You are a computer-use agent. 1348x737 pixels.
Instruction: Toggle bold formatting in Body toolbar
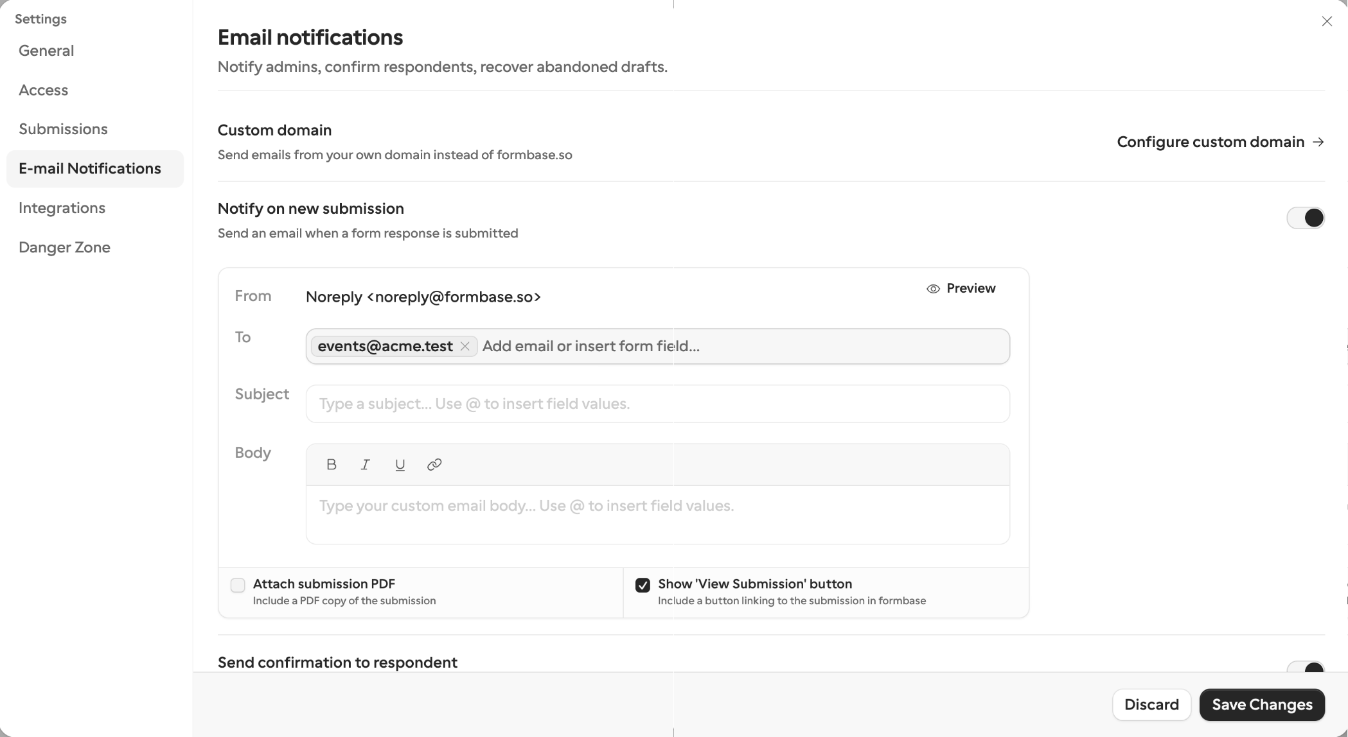tap(332, 464)
